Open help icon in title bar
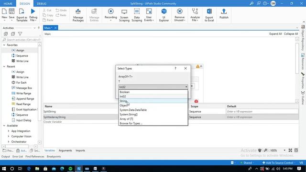306x172 pixels. tap(266, 3)
